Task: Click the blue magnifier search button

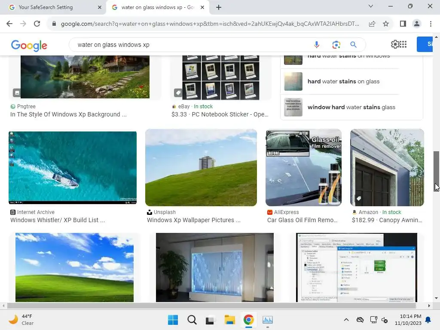Action: (353, 45)
